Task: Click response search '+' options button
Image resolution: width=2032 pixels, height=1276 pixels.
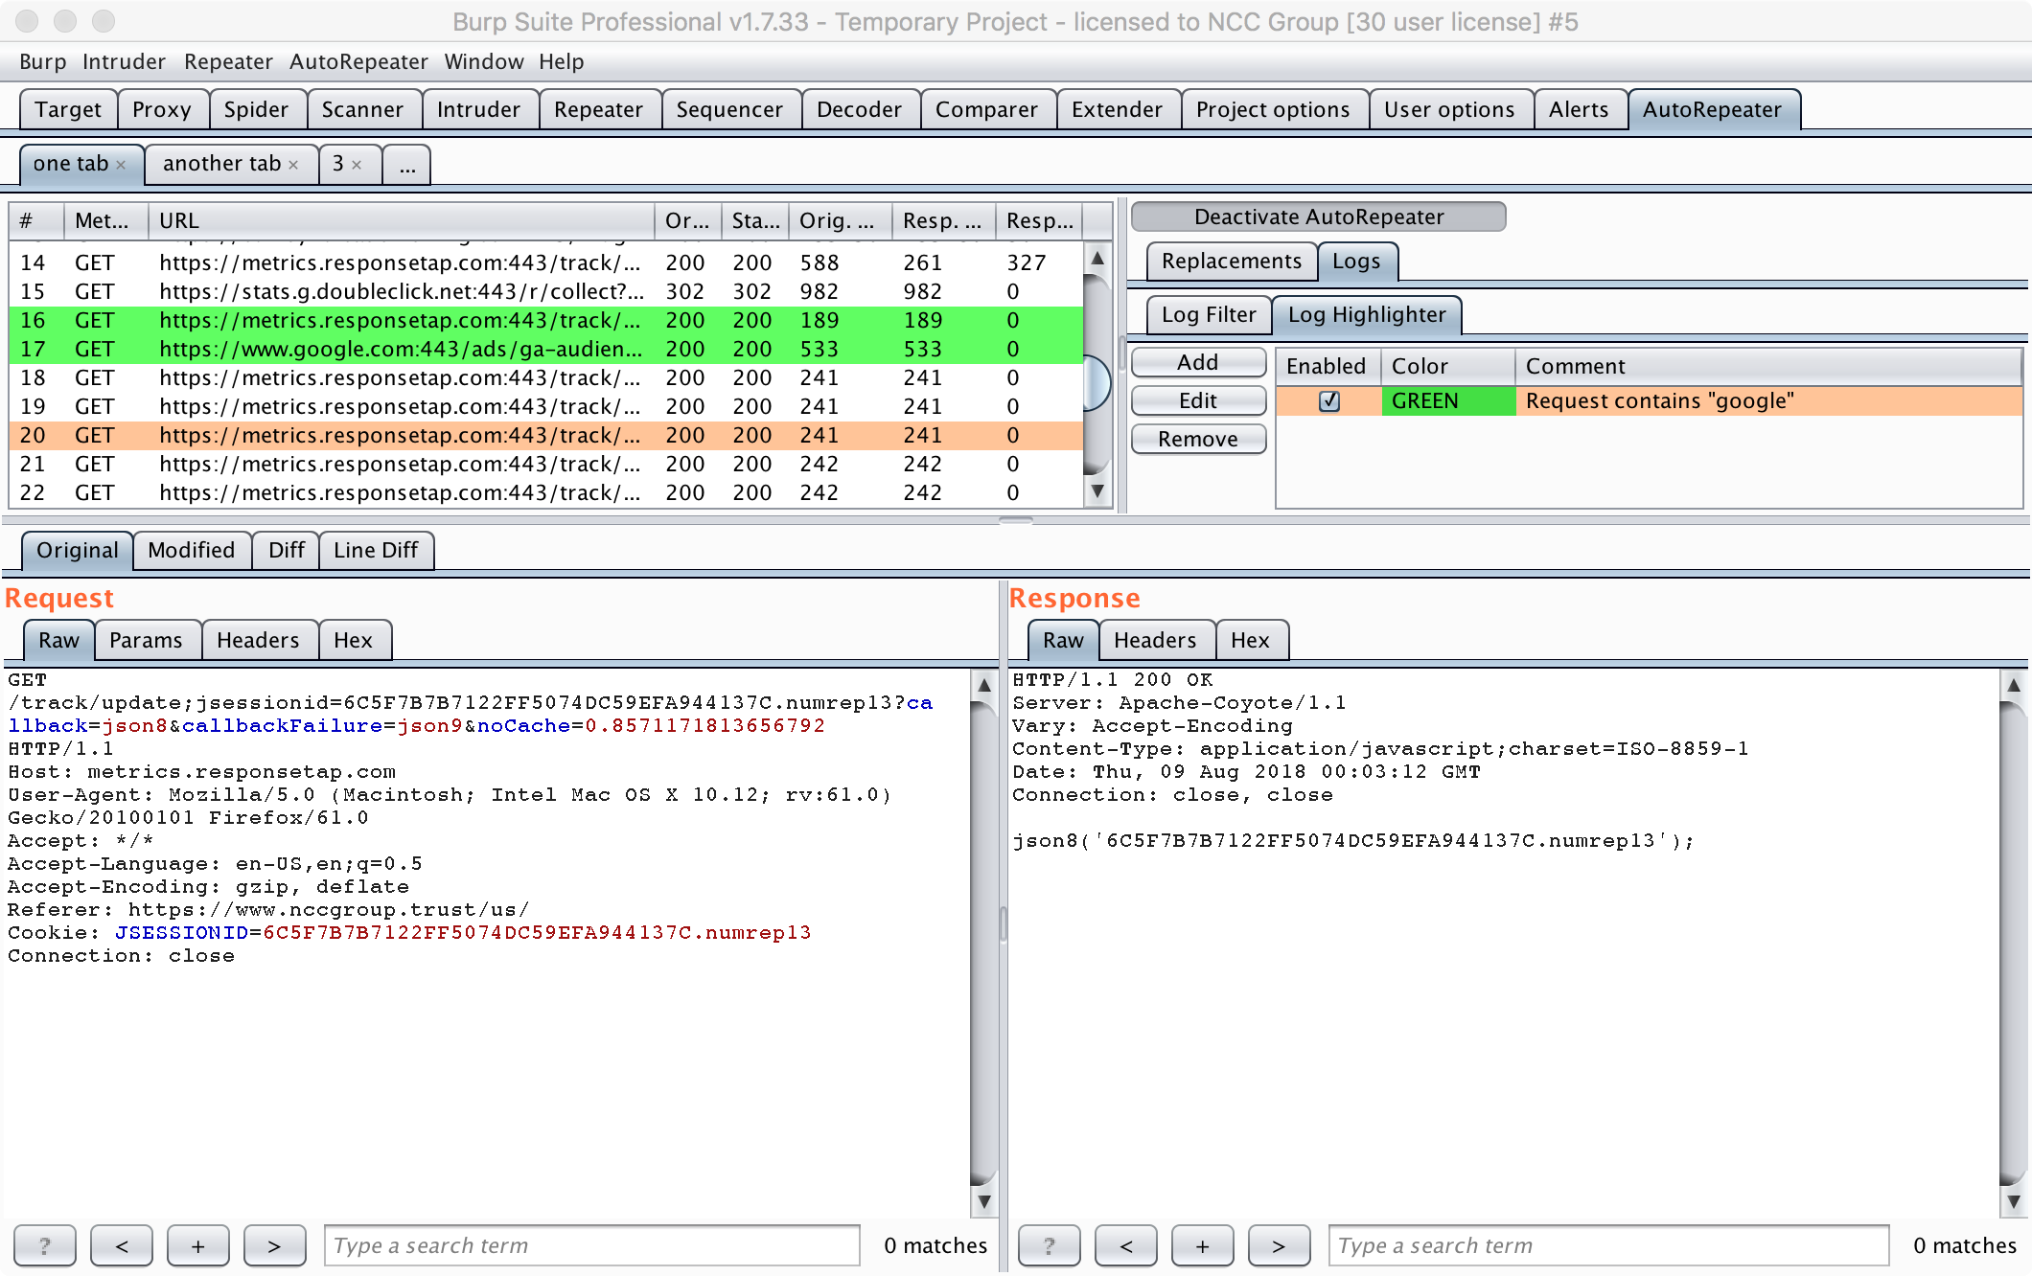Action: coord(1202,1245)
